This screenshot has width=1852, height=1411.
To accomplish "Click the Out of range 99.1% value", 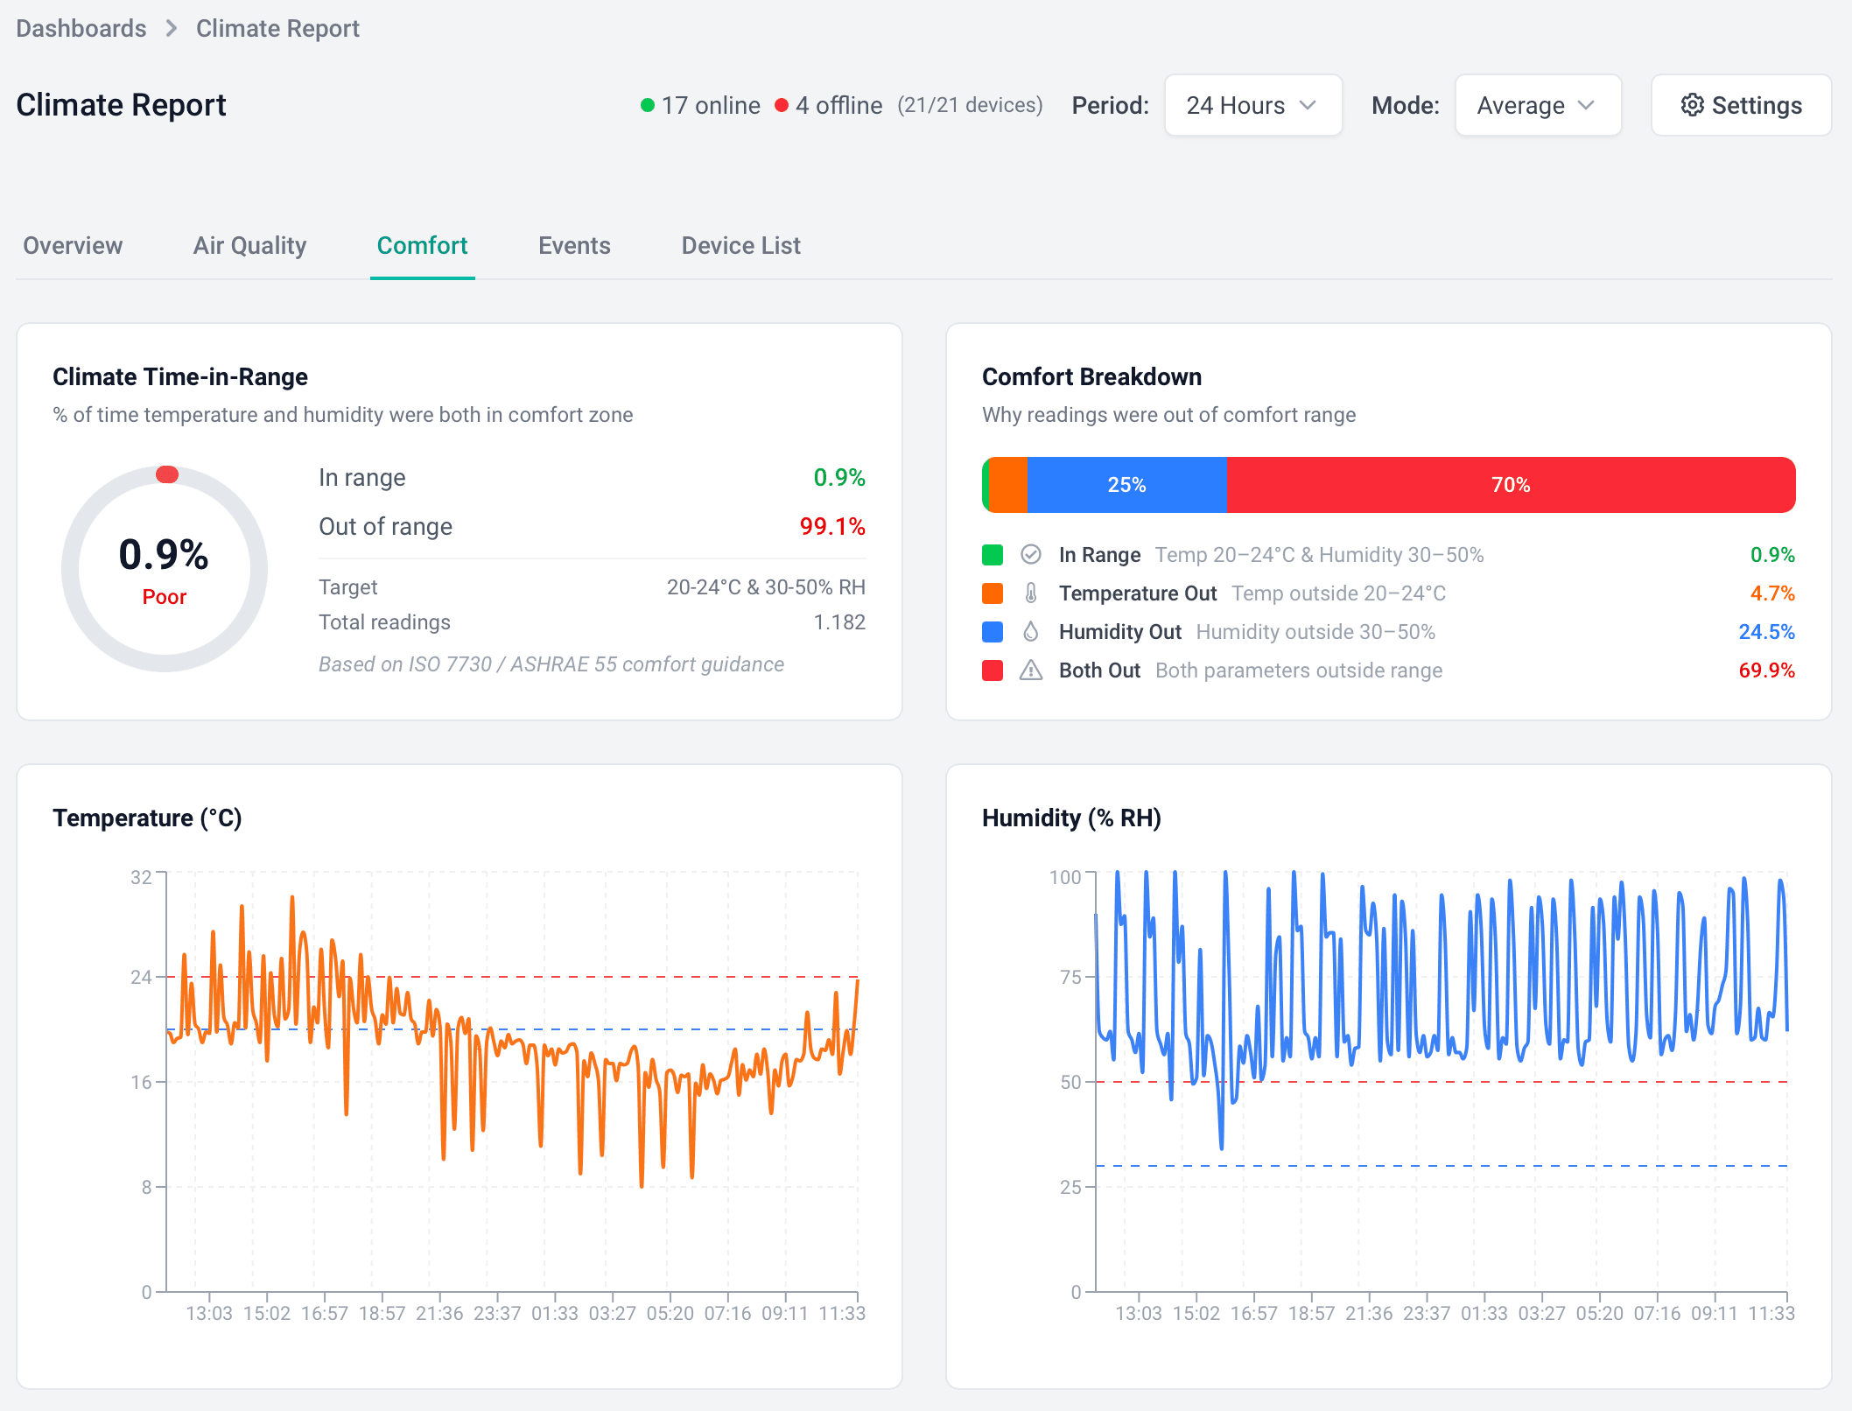I will 832,527.
